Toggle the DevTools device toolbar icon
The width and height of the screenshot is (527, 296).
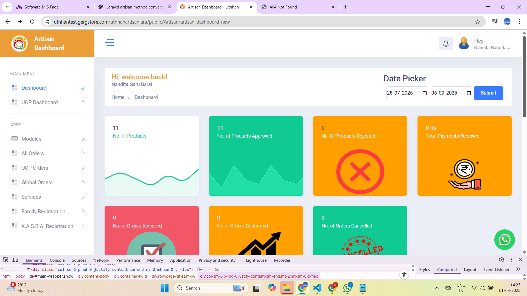pos(15,260)
